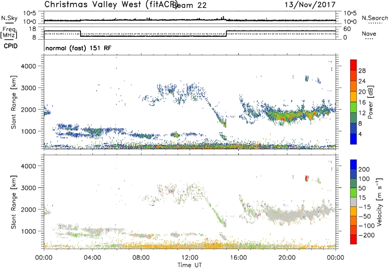
Task: Click the 'CPID' row label
Action: click(x=11, y=46)
